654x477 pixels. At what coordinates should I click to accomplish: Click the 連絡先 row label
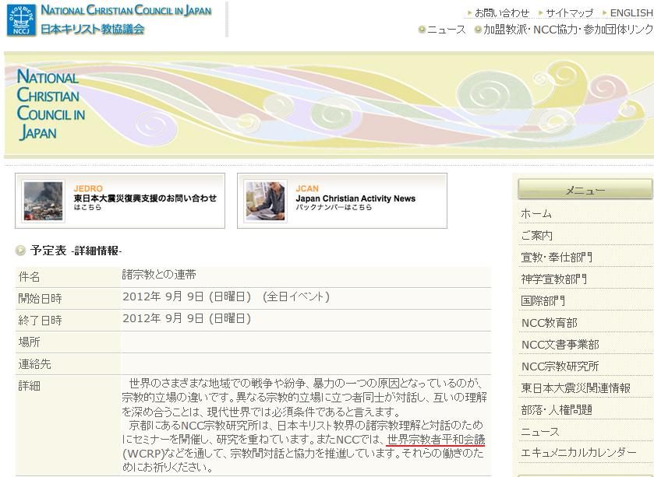[34, 364]
